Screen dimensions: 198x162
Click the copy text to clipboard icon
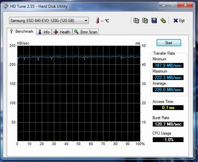[x=136, y=21]
